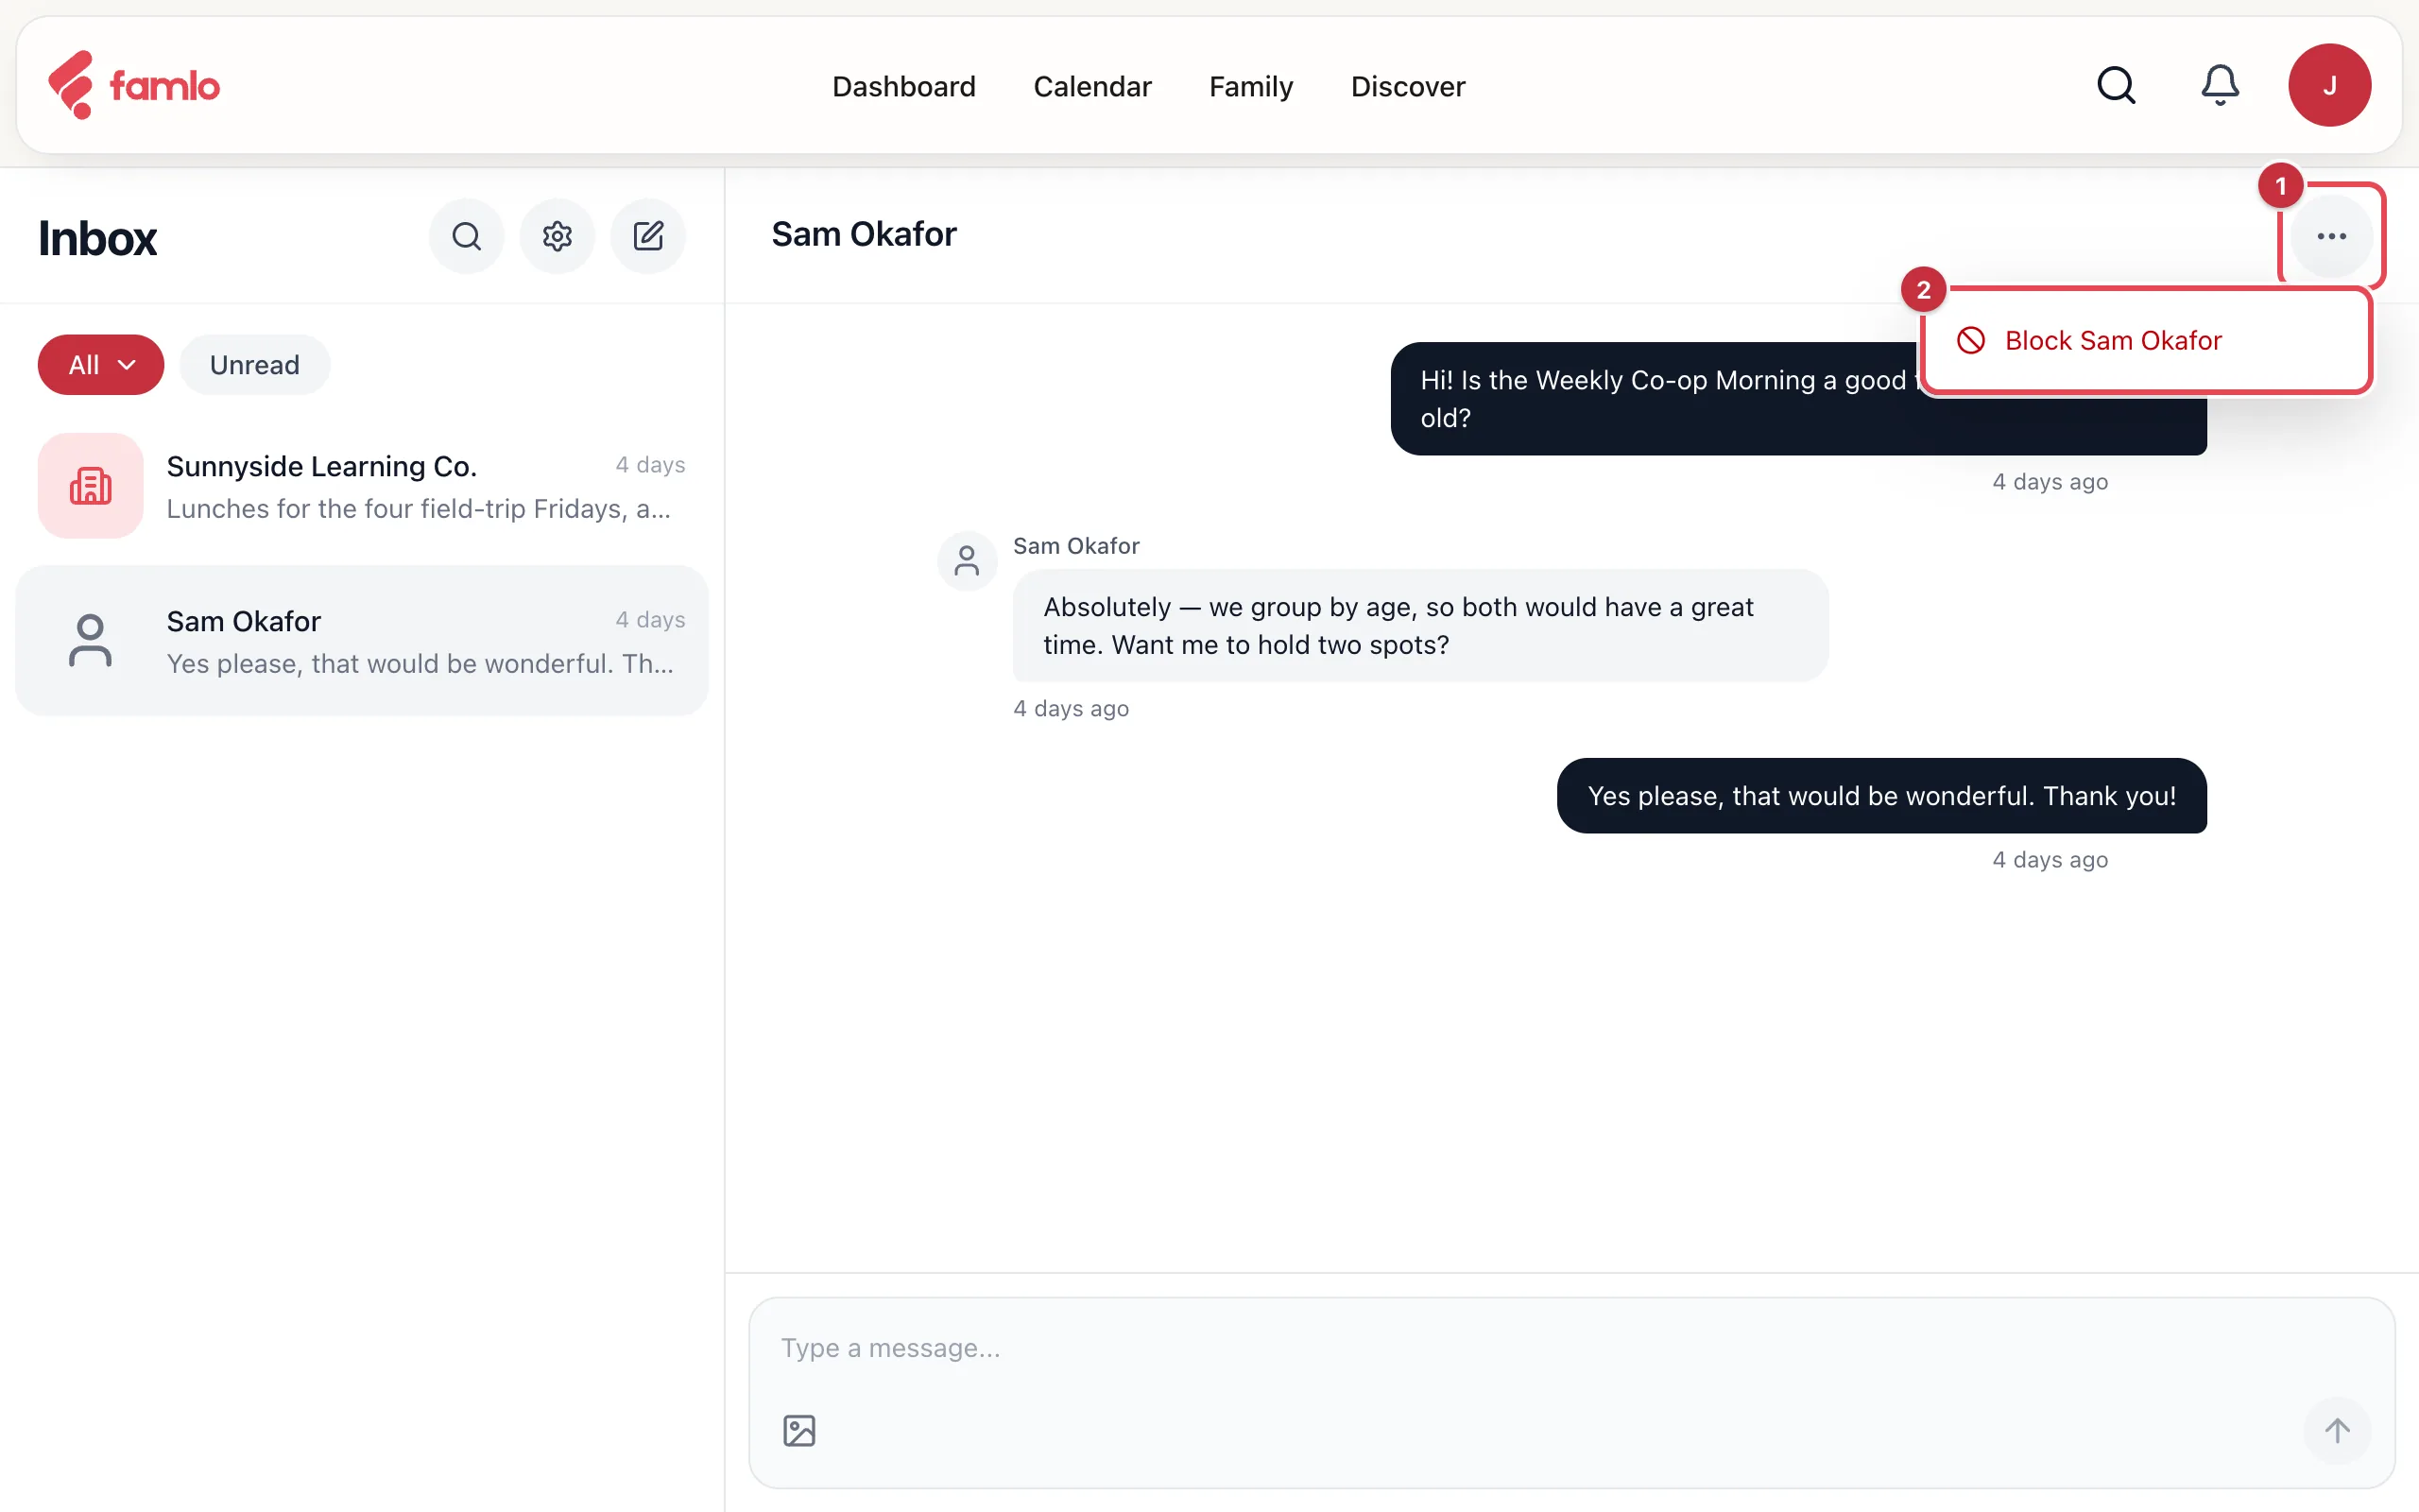Screen dimensions: 2419x1512
Task: Open the J profile avatar menu
Action: tap(2329, 85)
